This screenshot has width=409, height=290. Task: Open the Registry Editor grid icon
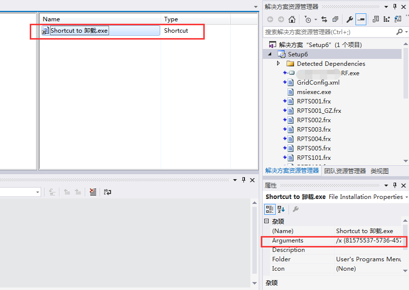point(387,19)
